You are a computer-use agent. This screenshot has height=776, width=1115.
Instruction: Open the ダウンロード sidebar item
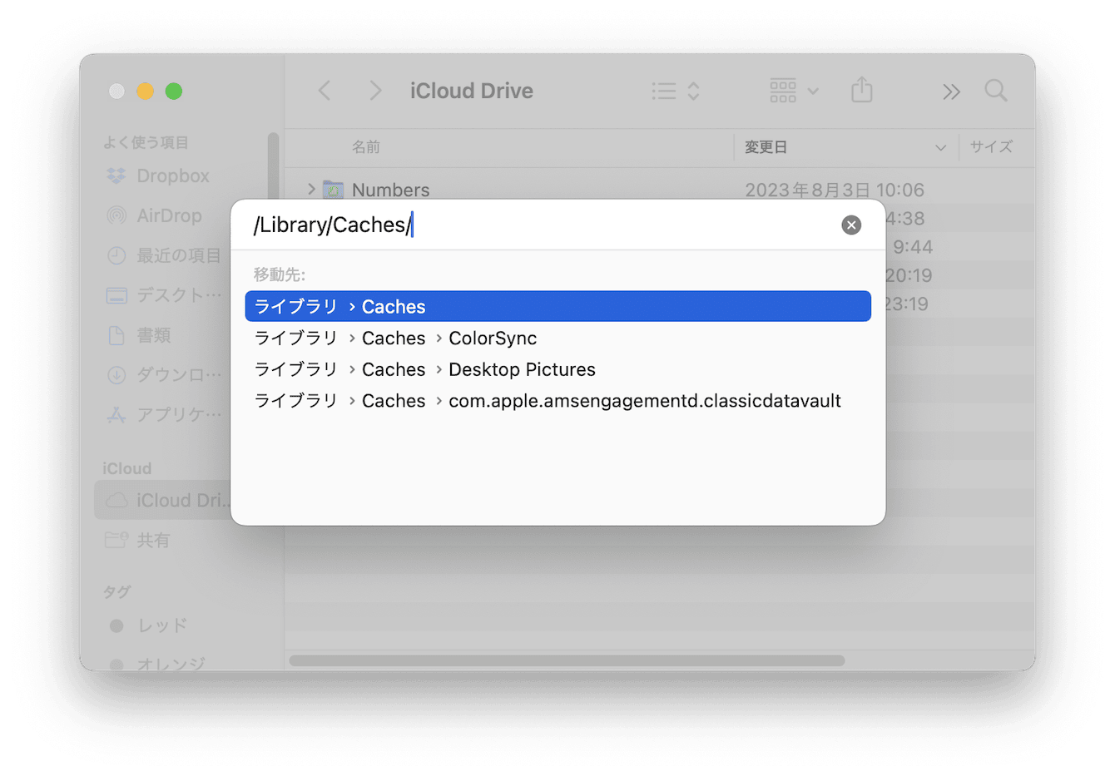[164, 375]
